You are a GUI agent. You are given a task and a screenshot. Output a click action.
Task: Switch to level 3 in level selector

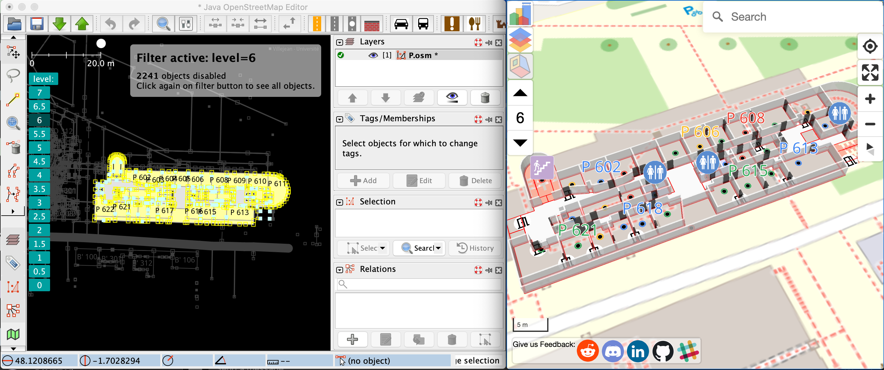point(39,203)
